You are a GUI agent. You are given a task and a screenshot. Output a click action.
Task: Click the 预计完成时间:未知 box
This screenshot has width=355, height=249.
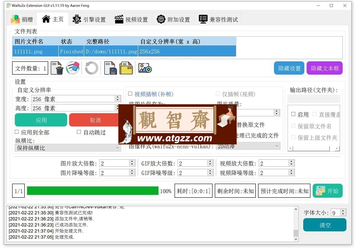pyautogui.click(x=284, y=191)
